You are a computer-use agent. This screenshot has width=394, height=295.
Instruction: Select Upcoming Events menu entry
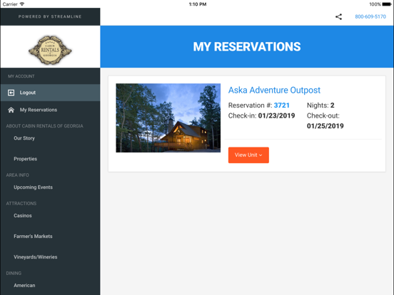coord(33,187)
